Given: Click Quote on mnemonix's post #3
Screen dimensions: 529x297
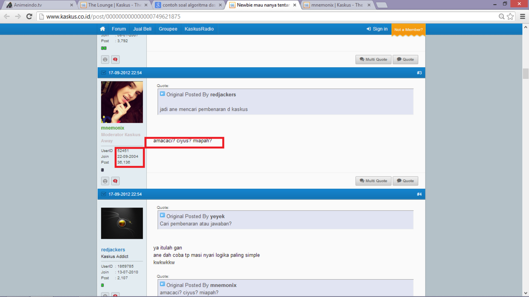Looking at the screenshot, I should pos(405,181).
